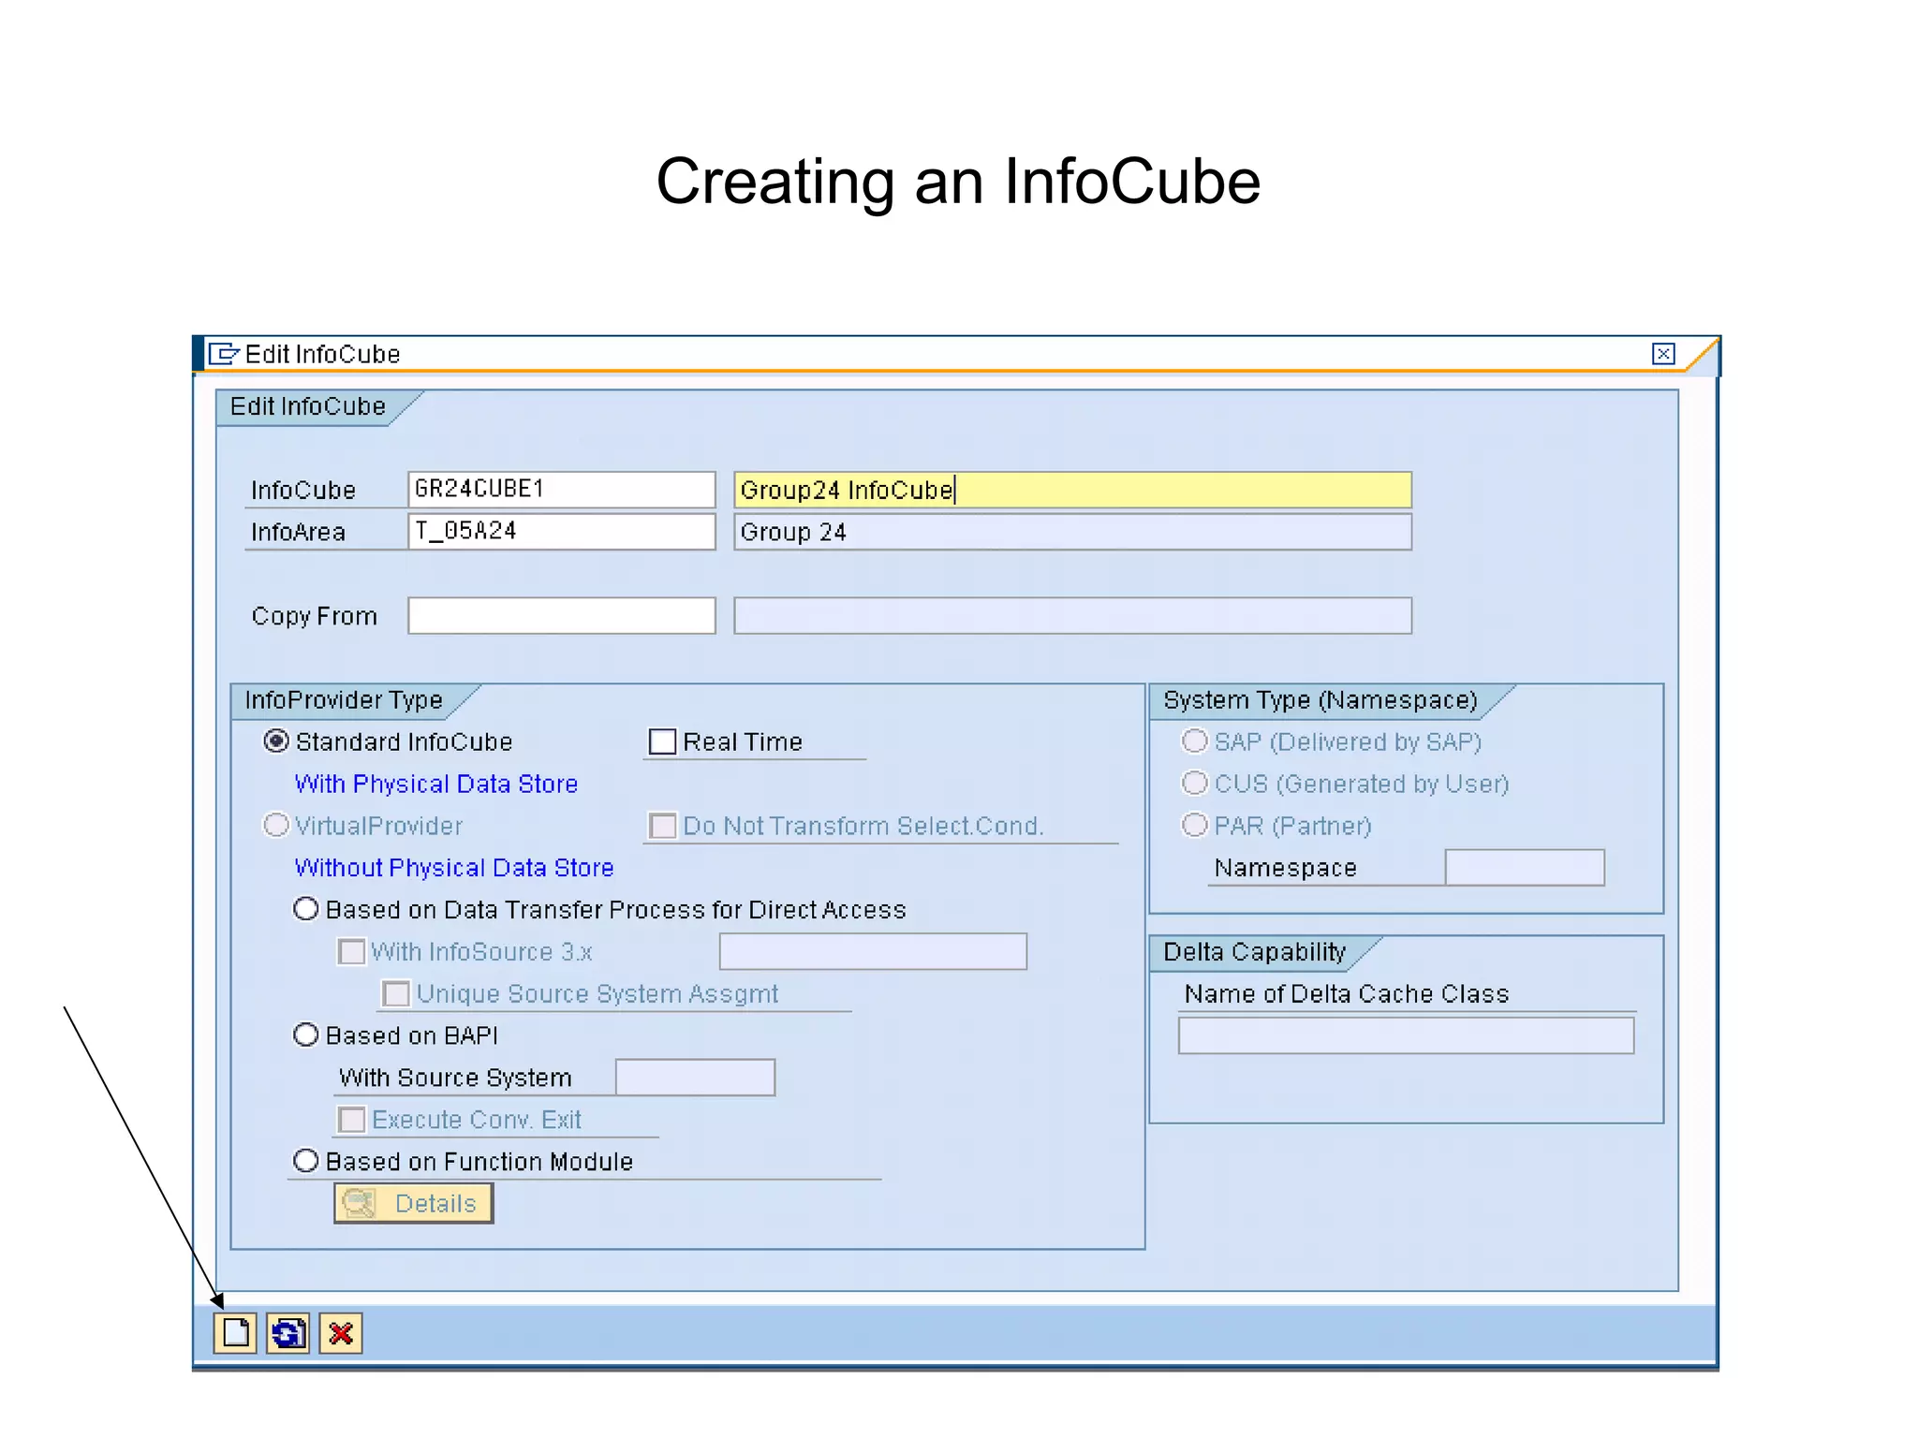Click the InfoSource 3.x name field
This screenshot has width=1918, height=1438.
click(x=874, y=952)
